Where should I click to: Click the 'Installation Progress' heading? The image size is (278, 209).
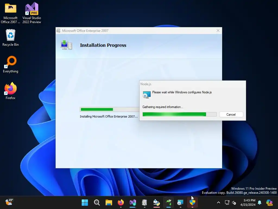click(103, 45)
